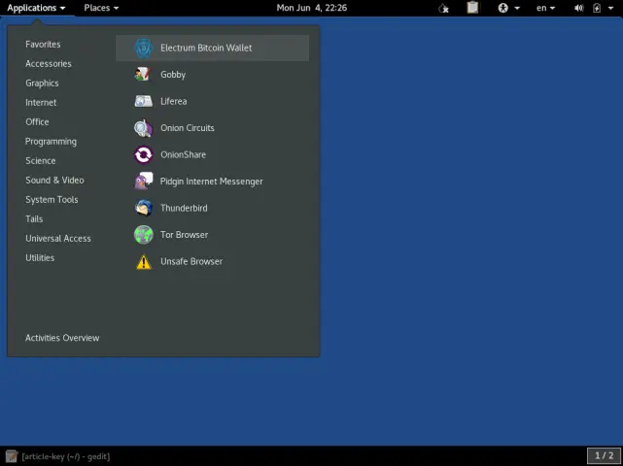Launch OnionShare by its label
623x466 pixels.
(183, 154)
